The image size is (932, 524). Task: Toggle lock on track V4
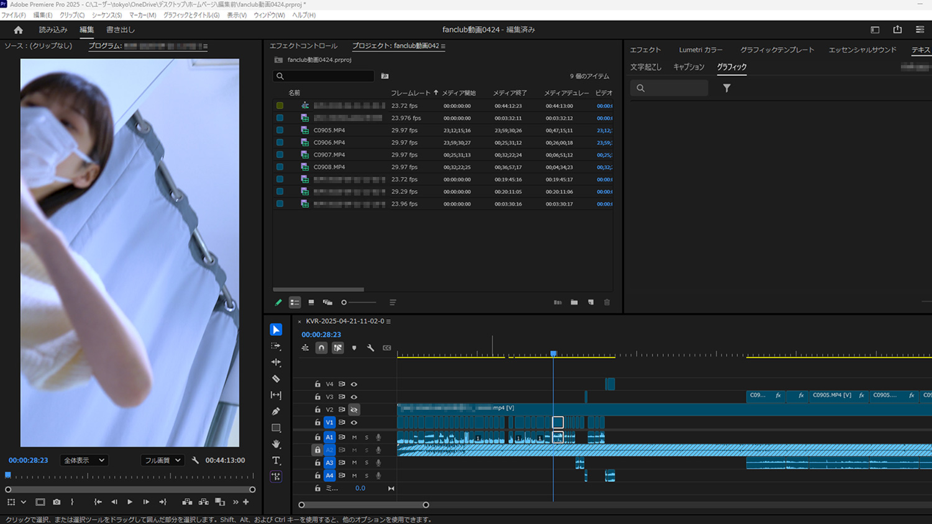[x=318, y=384]
